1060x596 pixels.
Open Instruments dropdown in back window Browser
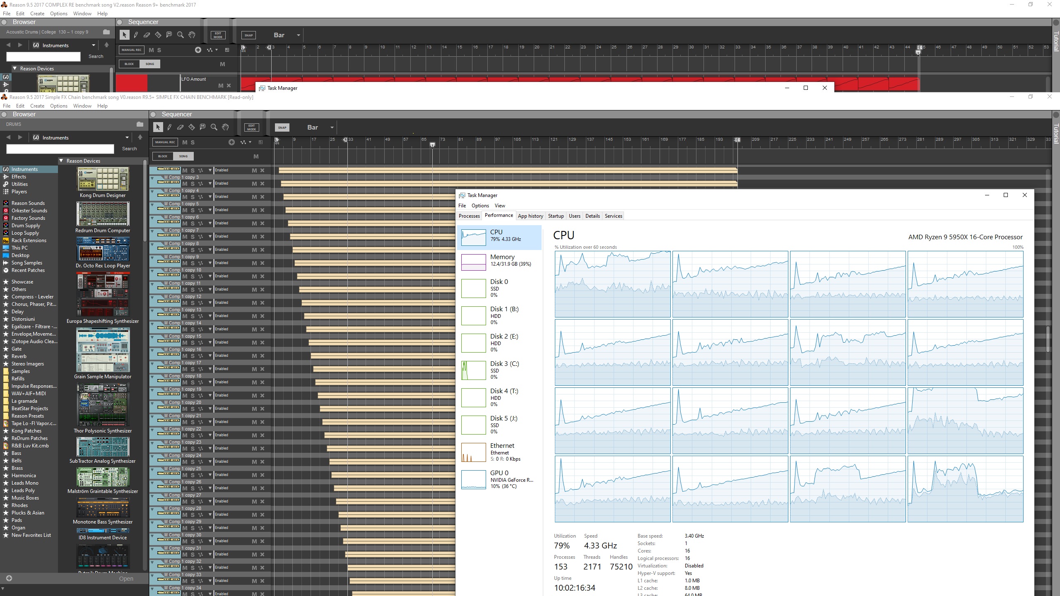[x=93, y=45]
